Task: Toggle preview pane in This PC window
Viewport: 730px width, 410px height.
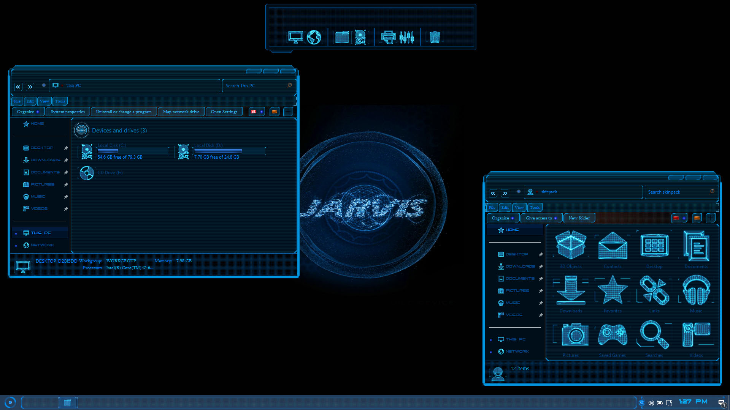Action: point(274,112)
